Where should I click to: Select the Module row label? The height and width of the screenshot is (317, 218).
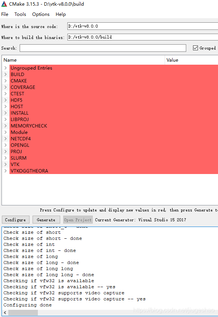19,132
